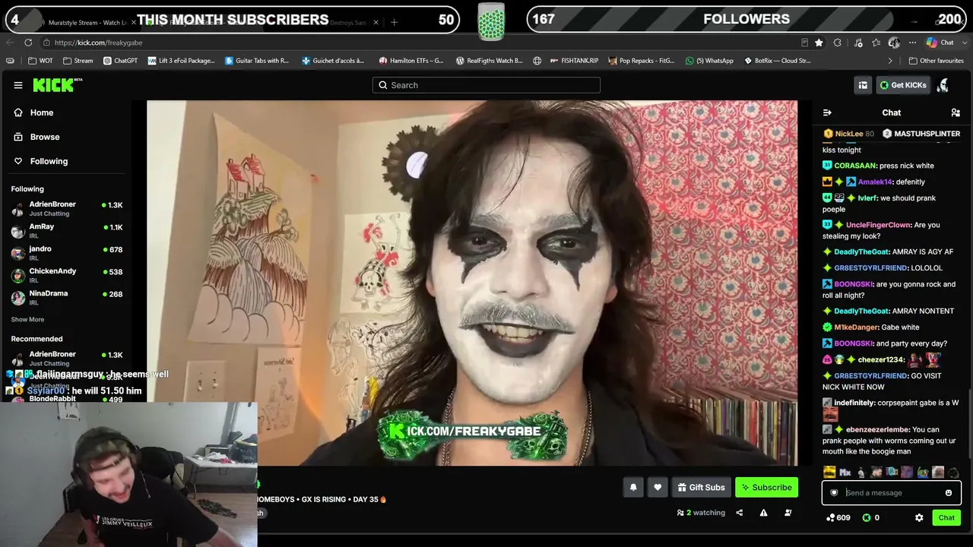Click chat username M1keDanger
Screen dimensions: 973x547
[856, 327]
